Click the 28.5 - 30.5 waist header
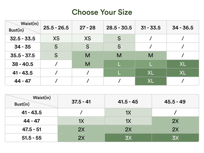The width and height of the screenshot is (204, 153). [119, 27]
